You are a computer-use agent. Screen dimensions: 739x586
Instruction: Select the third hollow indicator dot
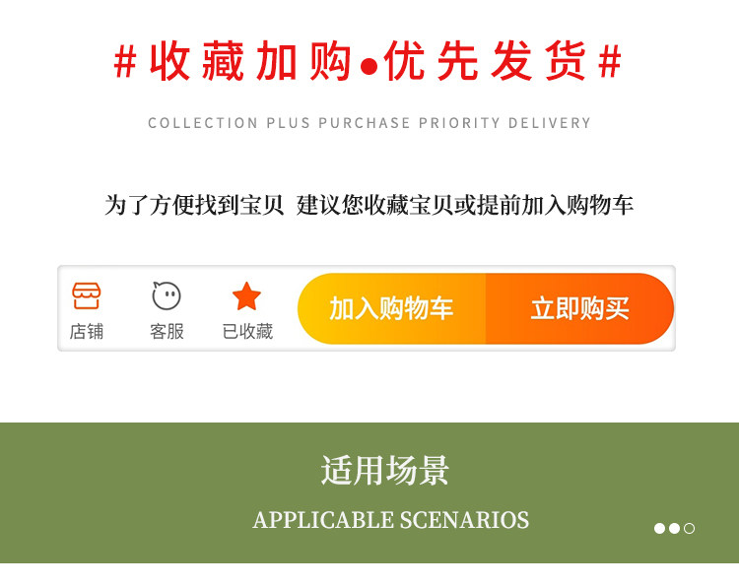689,528
